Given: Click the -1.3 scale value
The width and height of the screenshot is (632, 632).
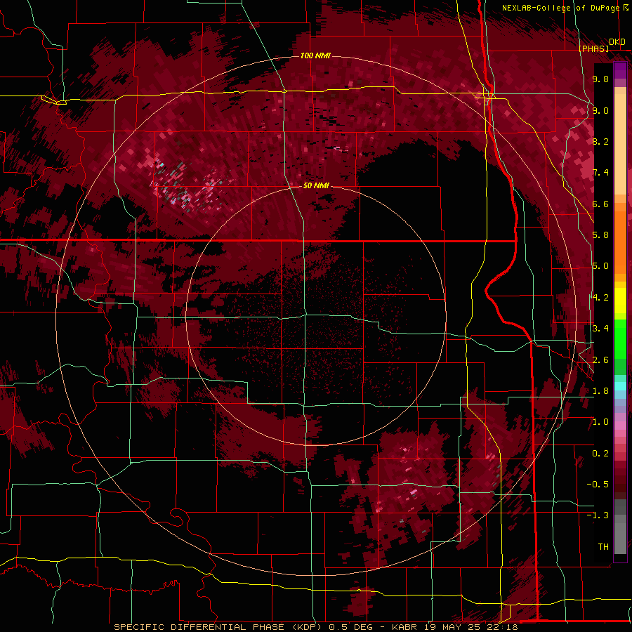Looking at the screenshot, I should (598, 515).
